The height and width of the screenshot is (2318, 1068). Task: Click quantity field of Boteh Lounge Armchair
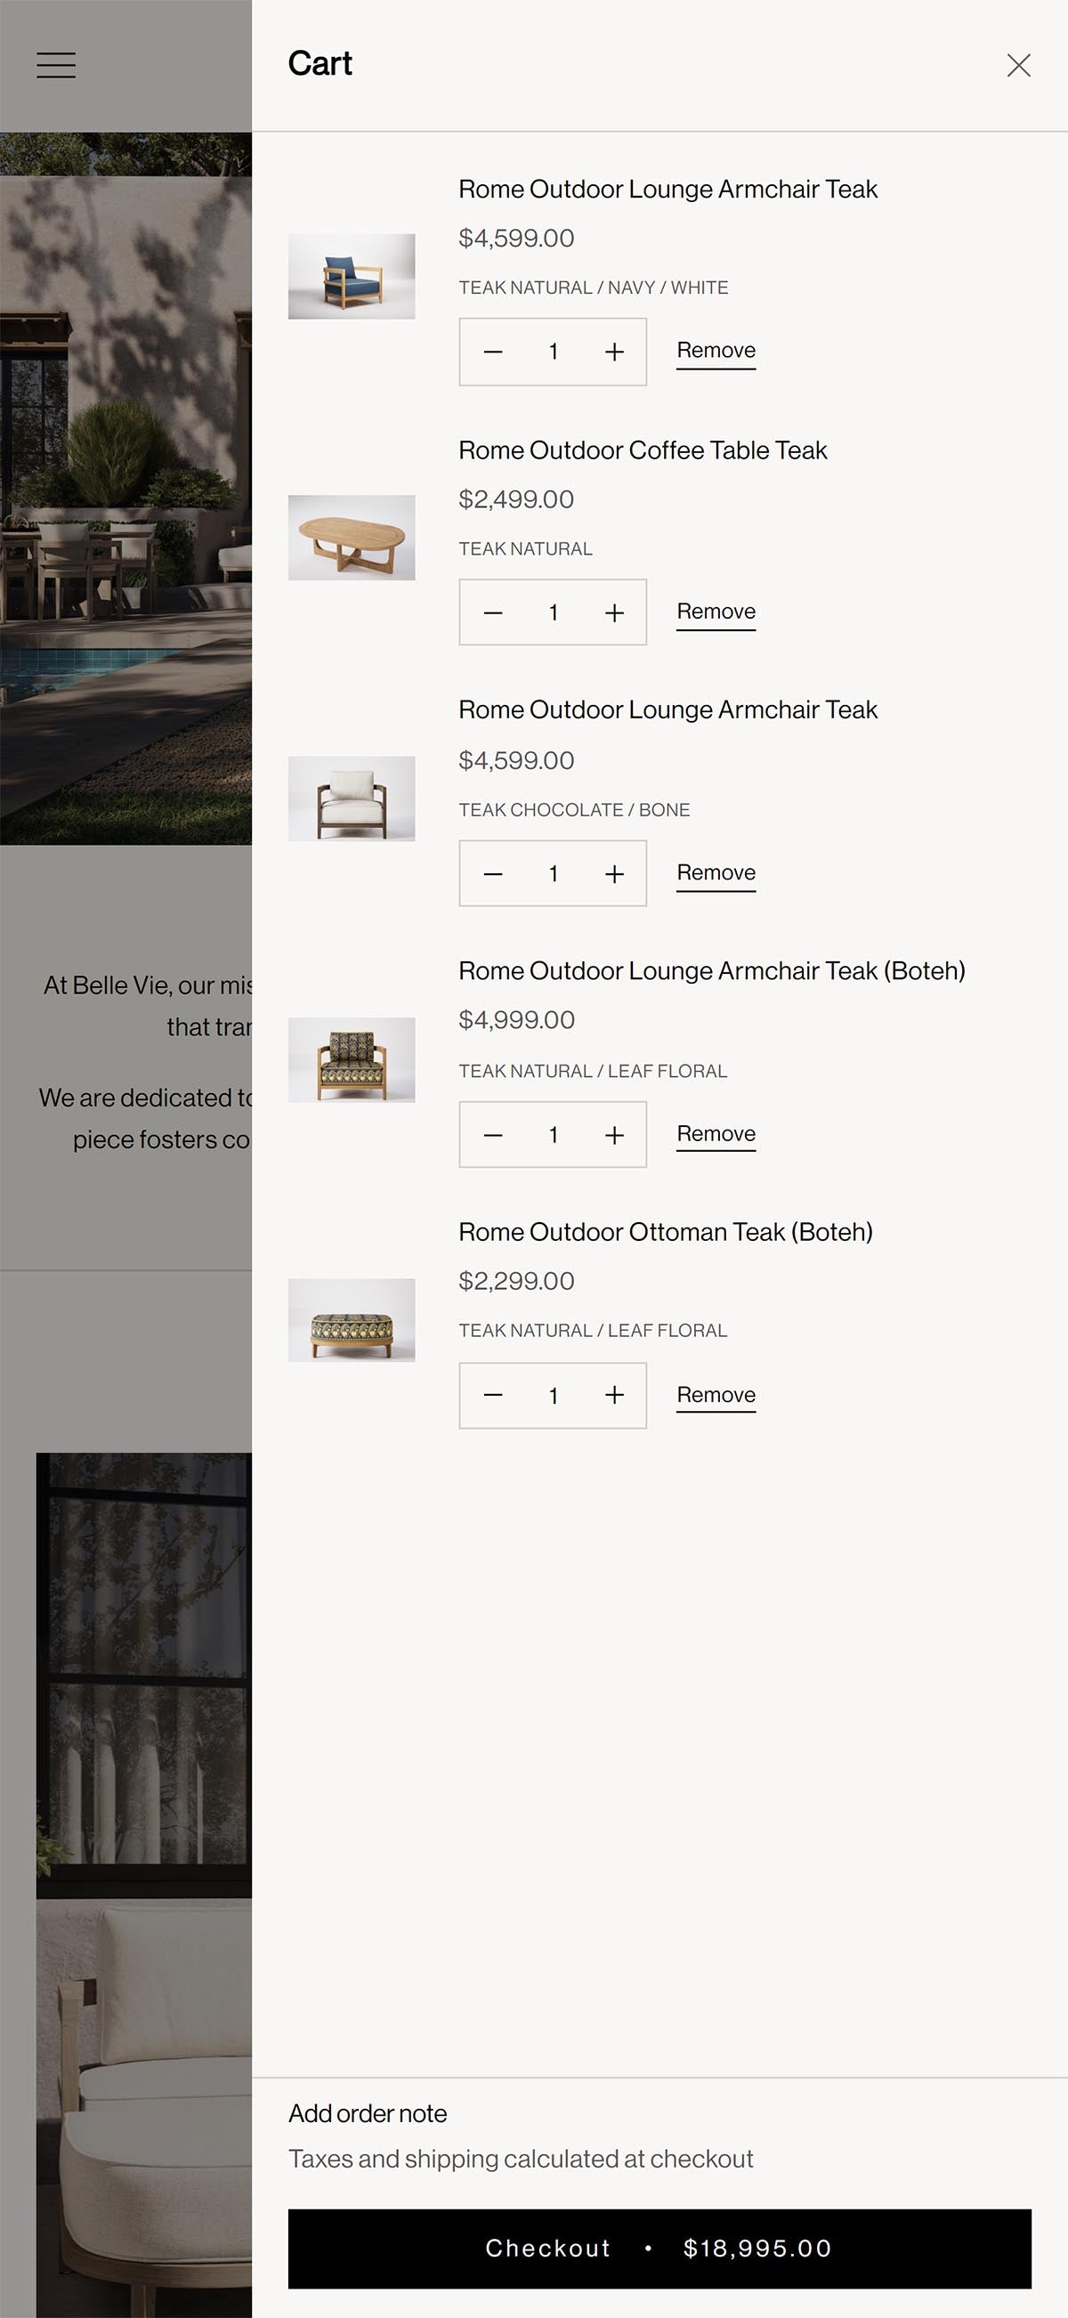(x=554, y=1135)
